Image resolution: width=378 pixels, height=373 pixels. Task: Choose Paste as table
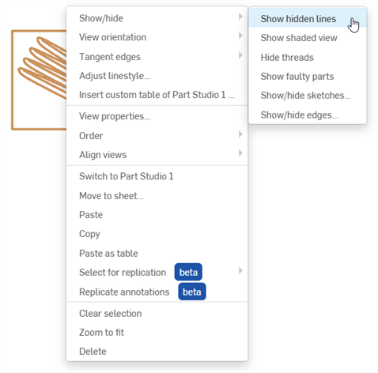(x=157, y=253)
